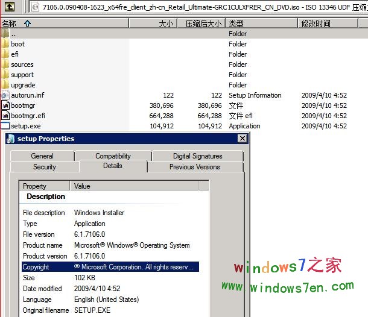
Task: Select the Product name property row
Action: tap(110, 245)
